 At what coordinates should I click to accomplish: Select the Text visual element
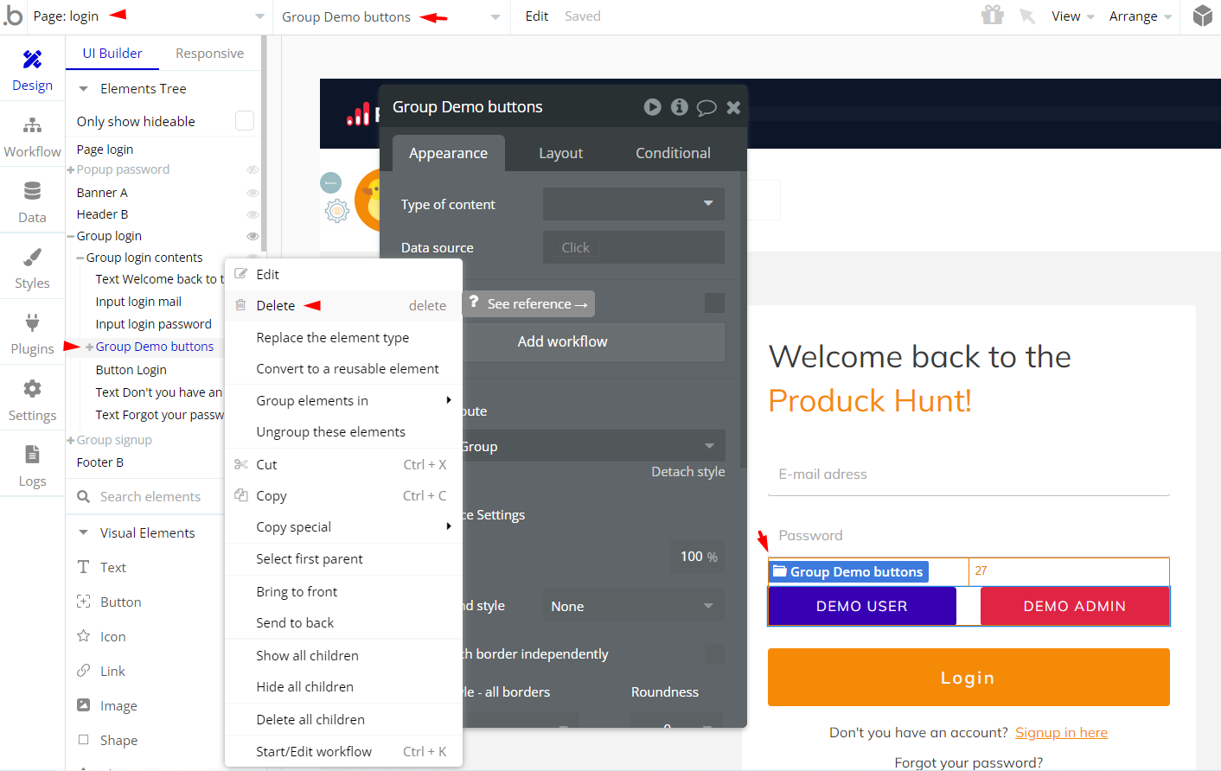point(113,567)
